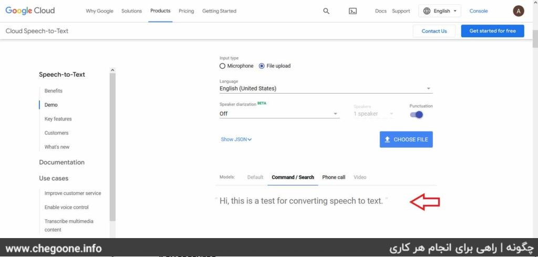Switch to Command / Search model tab
The width and height of the screenshot is (538, 257).
(293, 178)
